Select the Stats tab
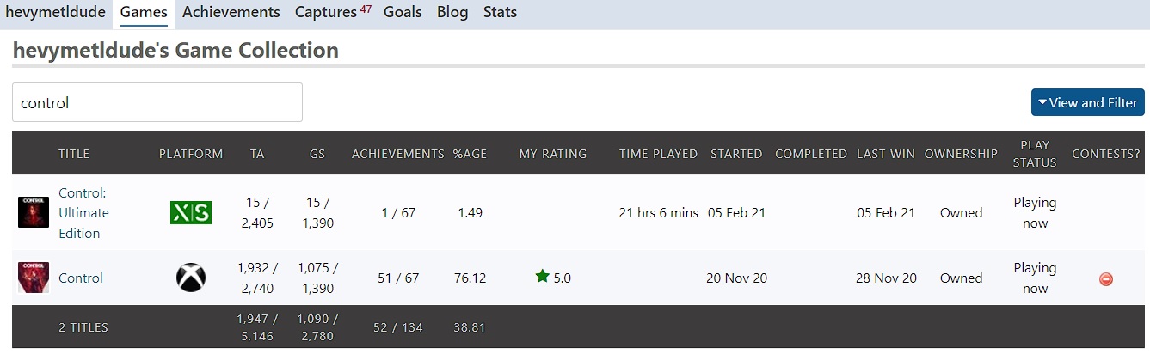This screenshot has width=1150, height=360. (x=500, y=12)
